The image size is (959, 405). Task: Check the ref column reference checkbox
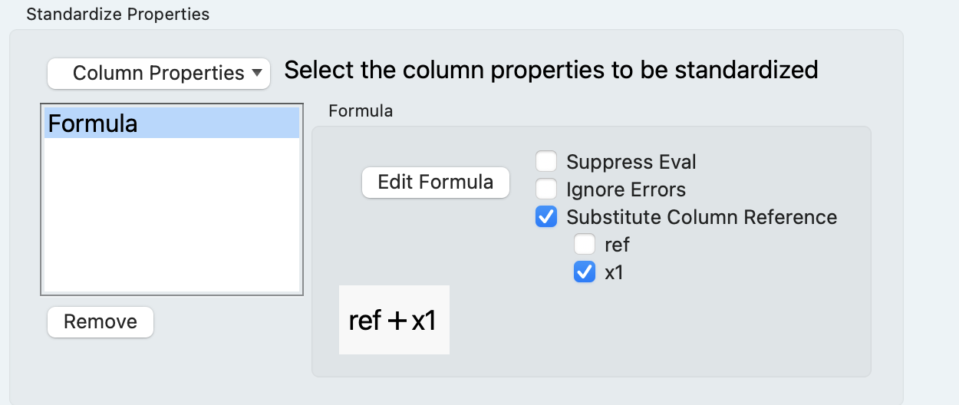pos(585,245)
